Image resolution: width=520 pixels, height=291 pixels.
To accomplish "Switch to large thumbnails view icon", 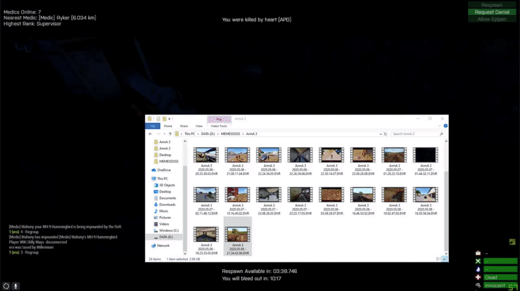I will tap(445, 259).
